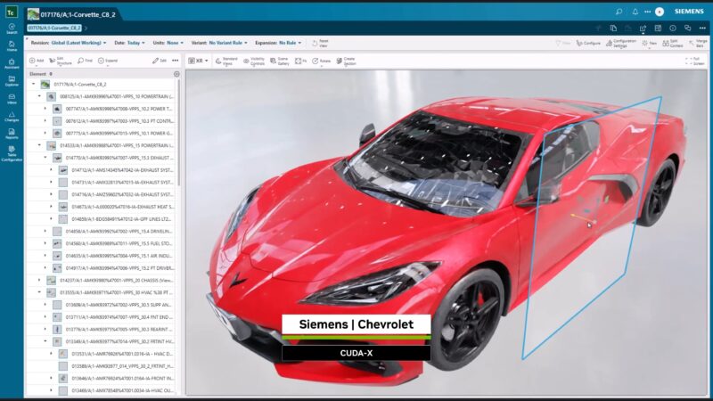Open the Date Today dropdown

click(129, 43)
